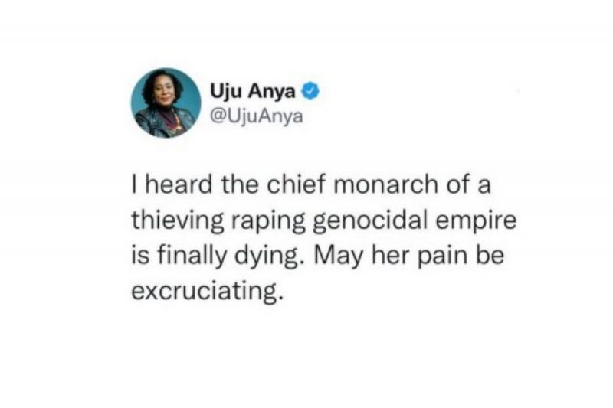Click the word "heard" in the first line
Image resolution: width=613 pixels, height=408 pixels.
[x=179, y=184]
